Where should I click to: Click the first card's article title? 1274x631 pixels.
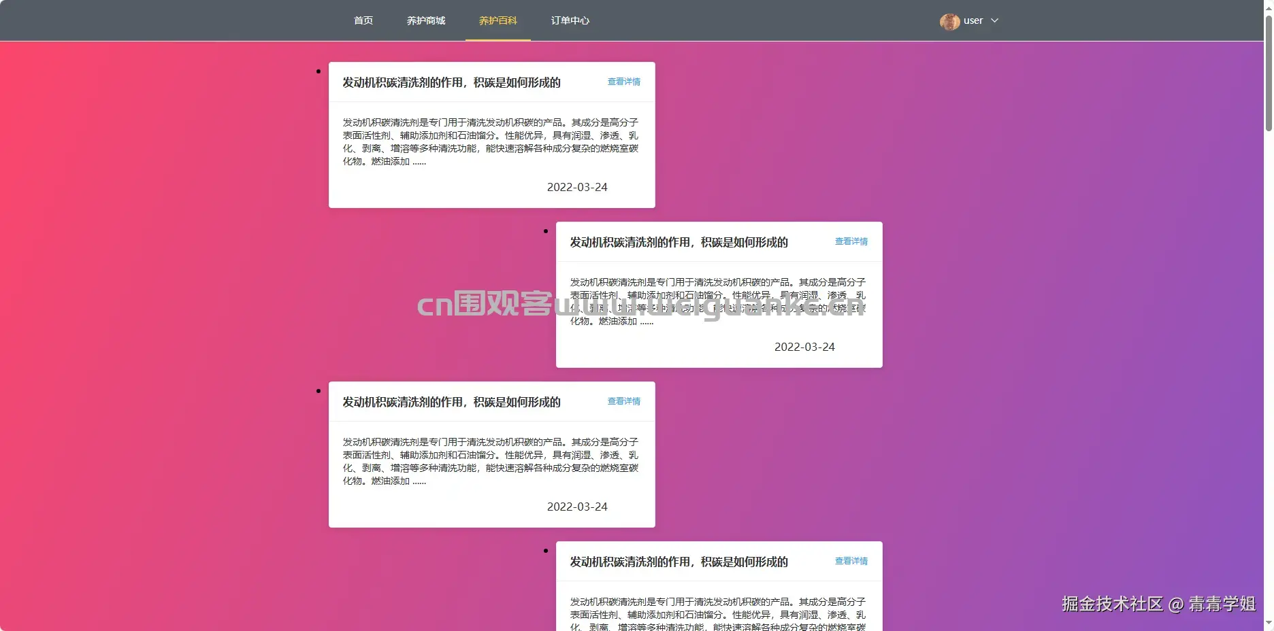(x=451, y=82)
